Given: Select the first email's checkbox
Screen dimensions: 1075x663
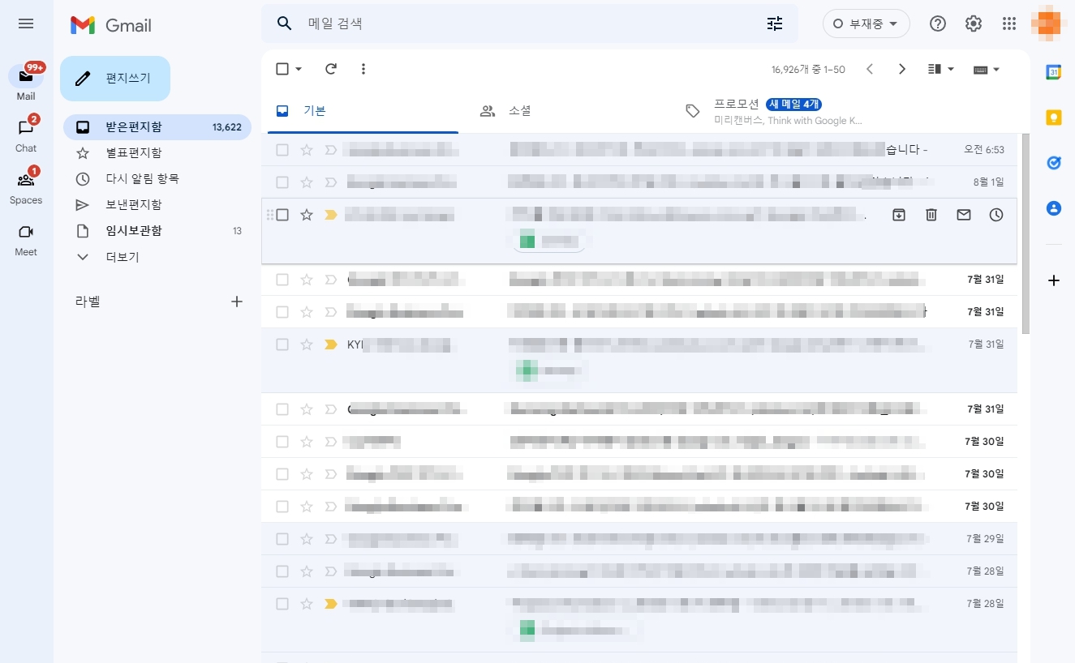Looking at the screenshot, I should click(x=282, y=150).
